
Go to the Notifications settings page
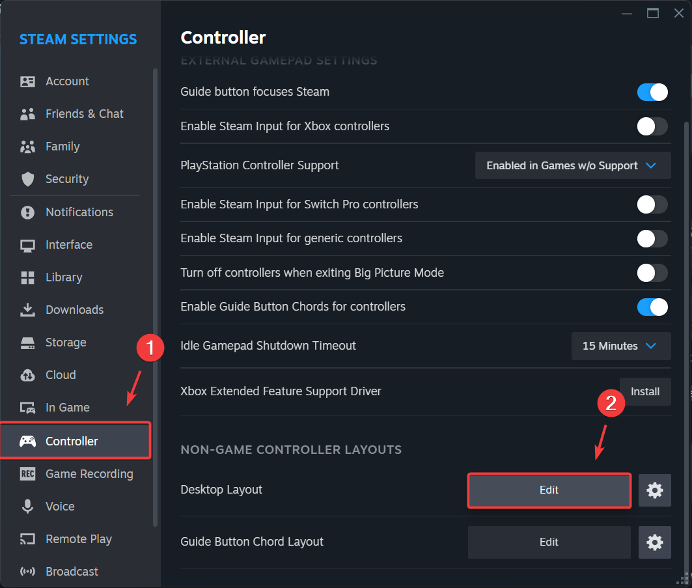(79, 212)
